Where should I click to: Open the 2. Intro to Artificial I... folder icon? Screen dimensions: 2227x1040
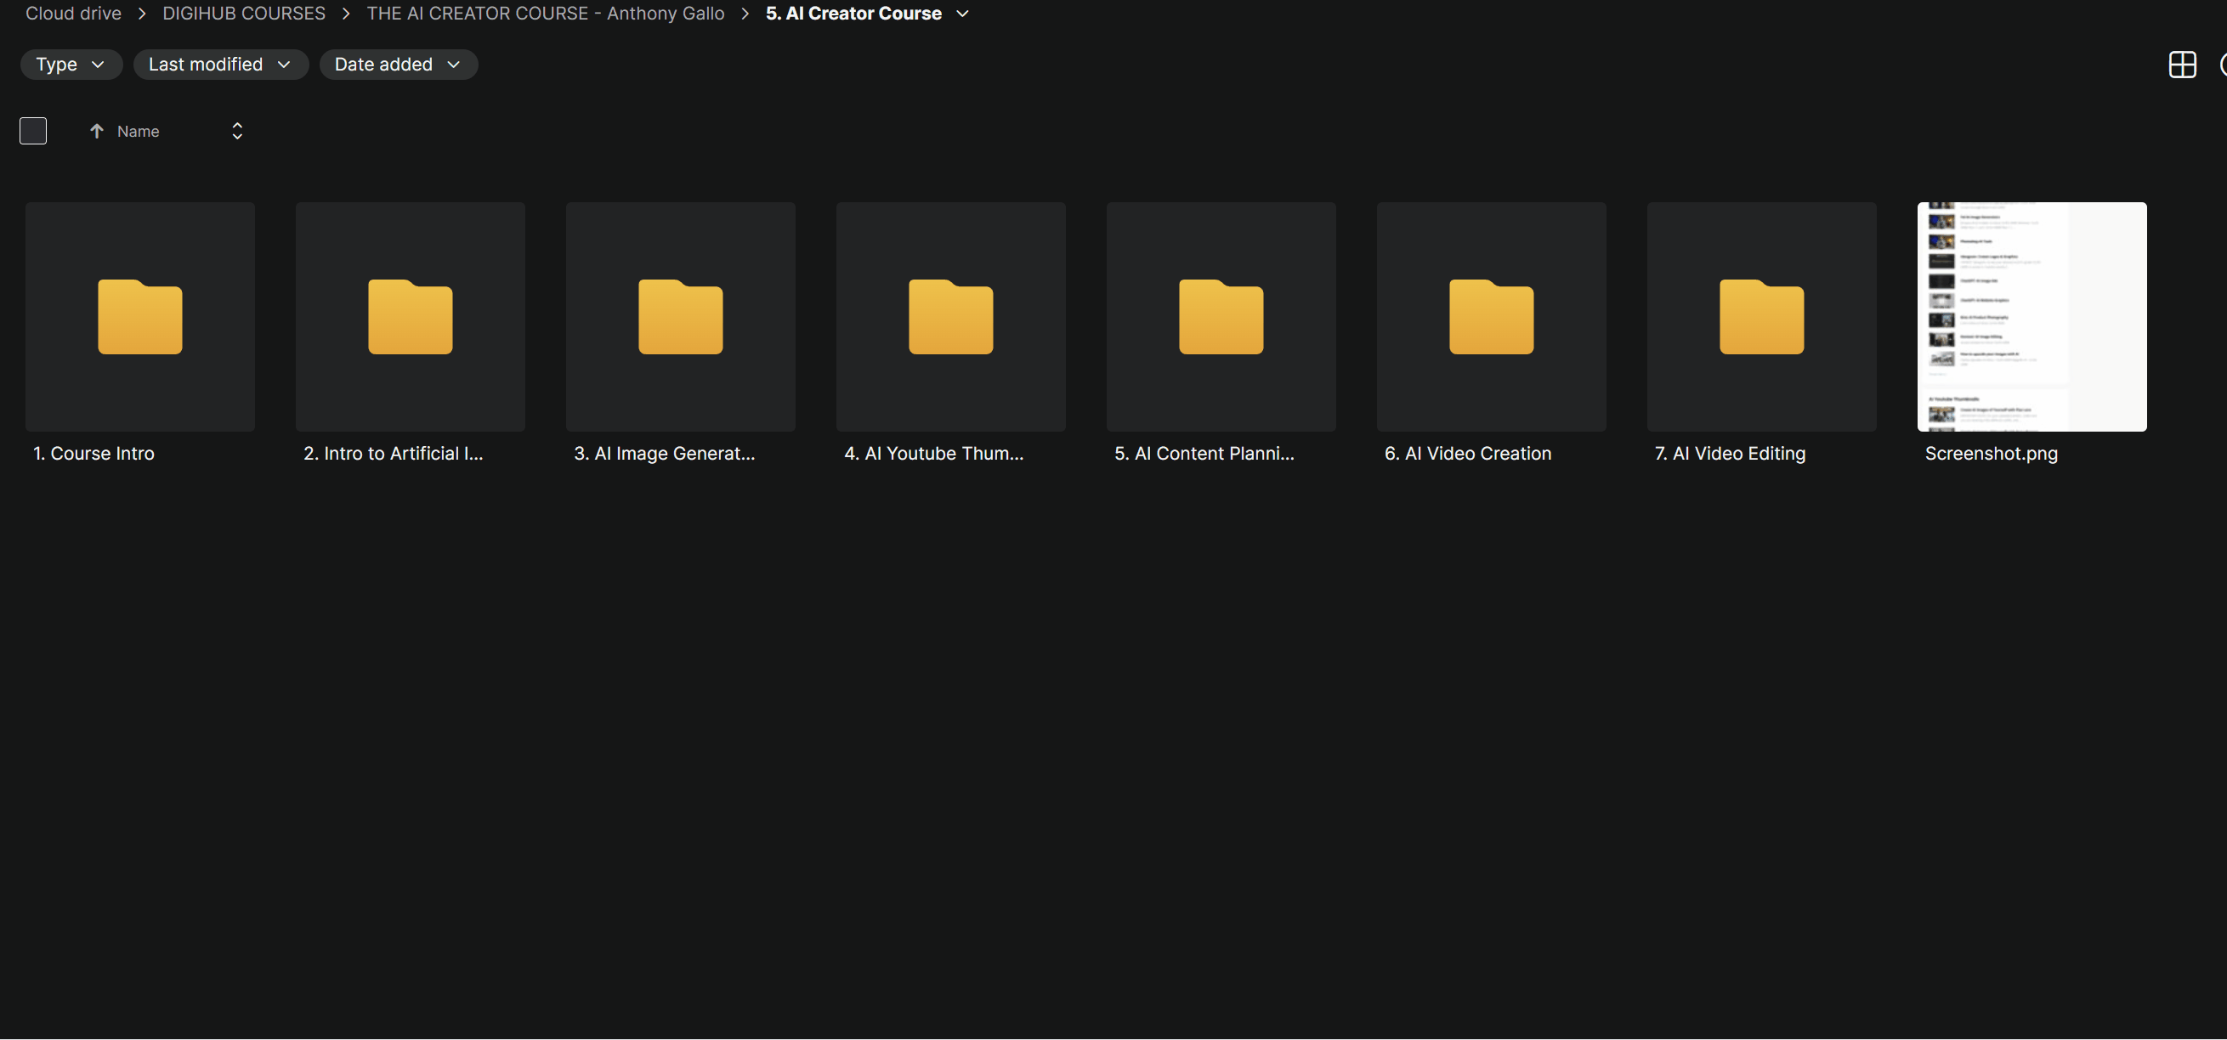click(410, 316)
